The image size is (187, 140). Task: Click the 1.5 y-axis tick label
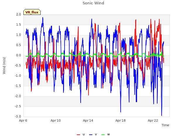(x=19, y=24)
